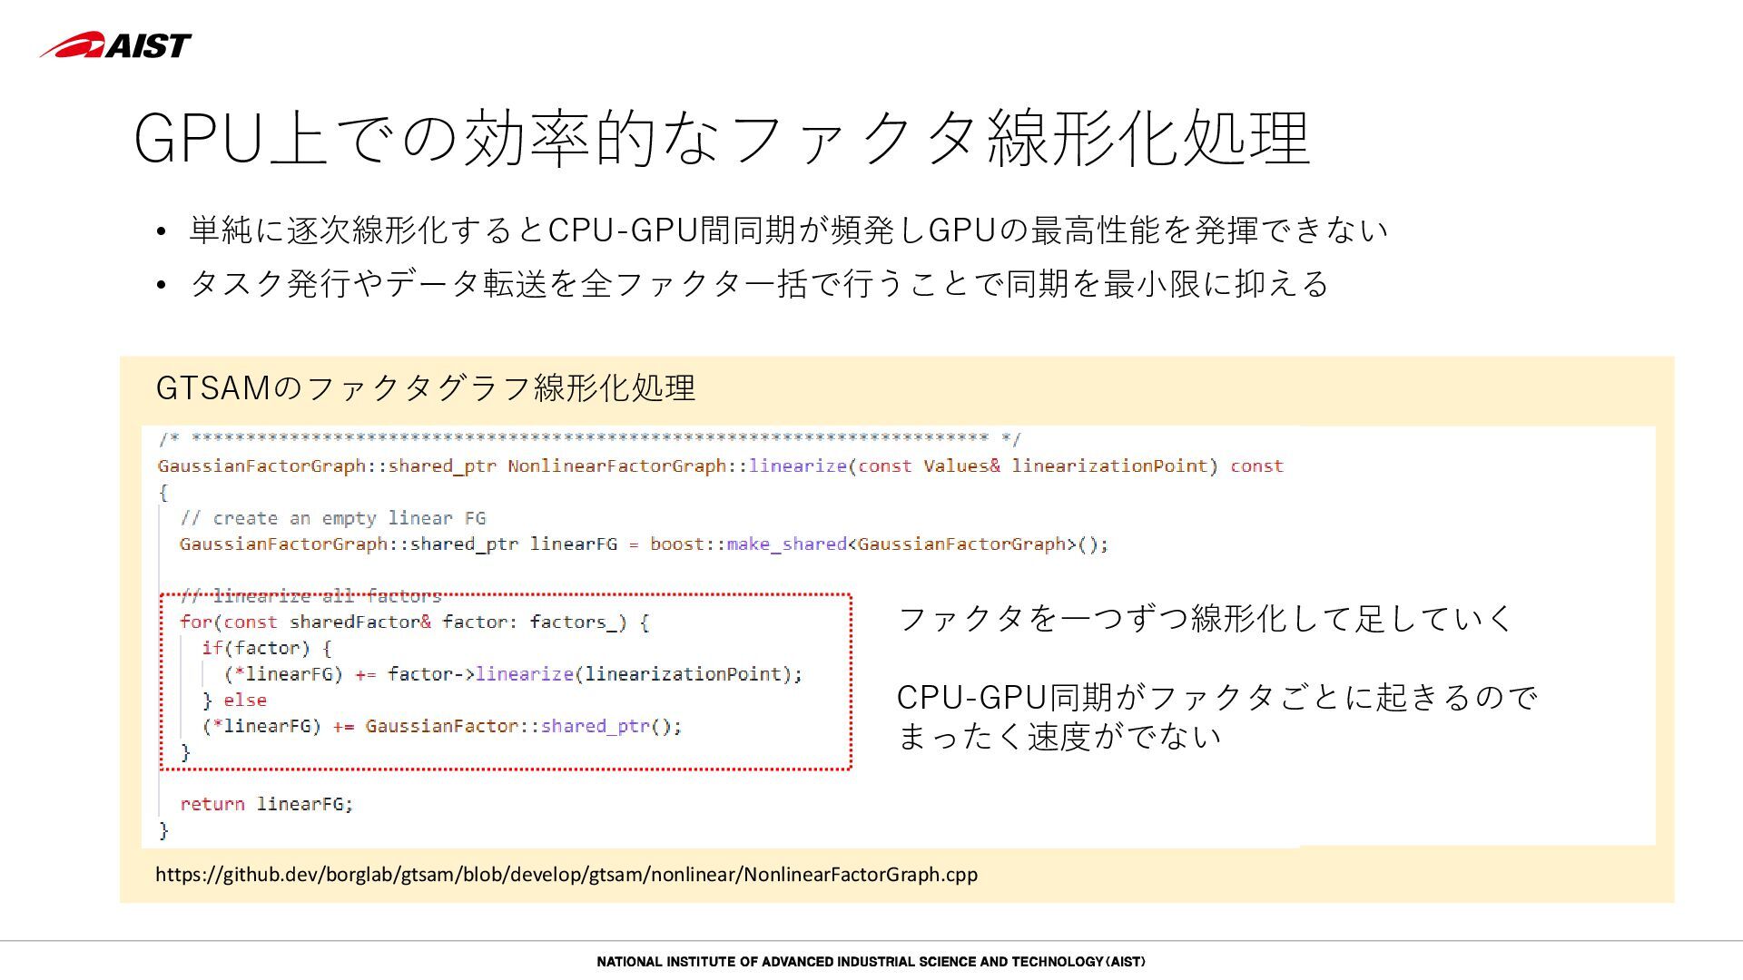This screenshot has height=980, width=1743.
Task: Open the github.dev NonlinearFactorGraph.cpp URL
Action: tap(566, 875)
